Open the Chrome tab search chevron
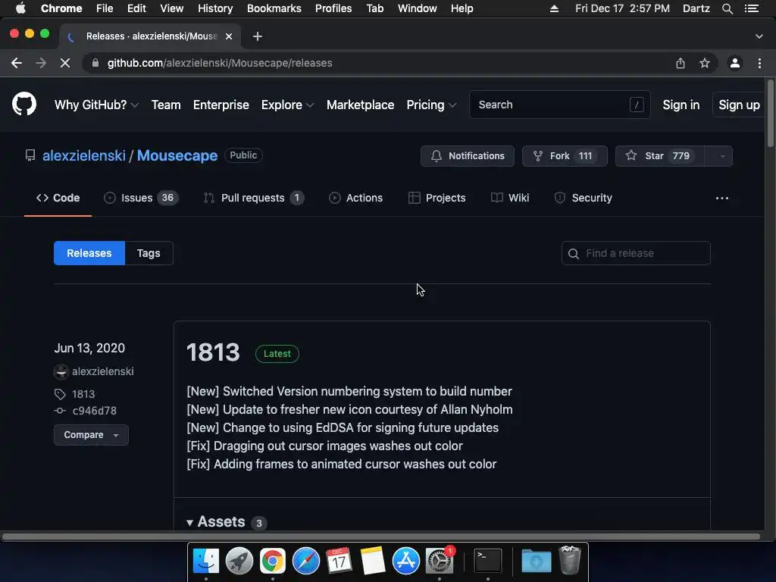The width and height of the screenshot is (776, 582). (759, 36)
